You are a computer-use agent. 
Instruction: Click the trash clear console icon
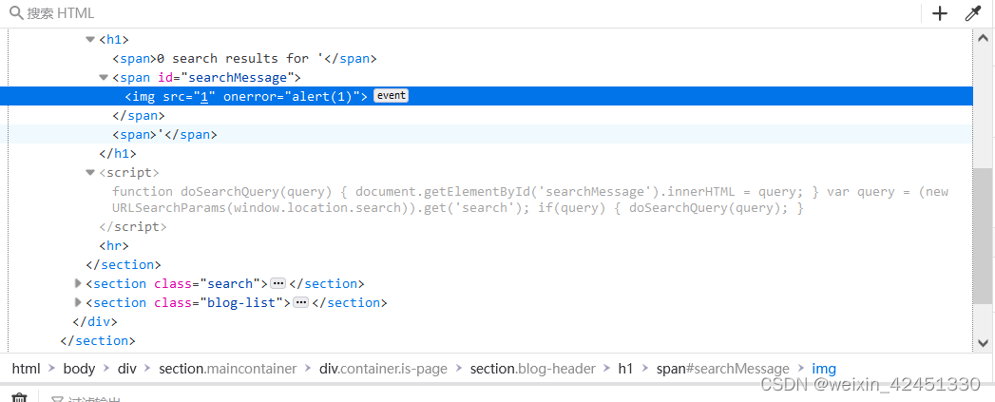(x=20, y=397)
